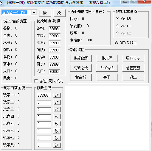The image size is (152, 151).
Task: Click the 生肉 edit value field
Action: click(x=55, y=36)
